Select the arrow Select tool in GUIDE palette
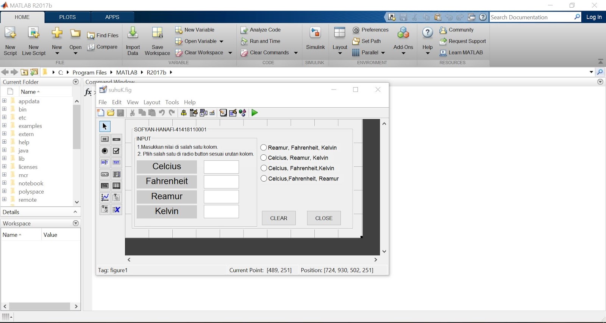The image size is (606, 323). pyautogui.click(x=105, y=126)
